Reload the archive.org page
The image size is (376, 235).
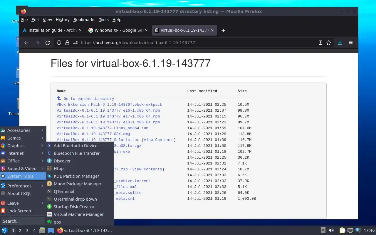point(48,43)
